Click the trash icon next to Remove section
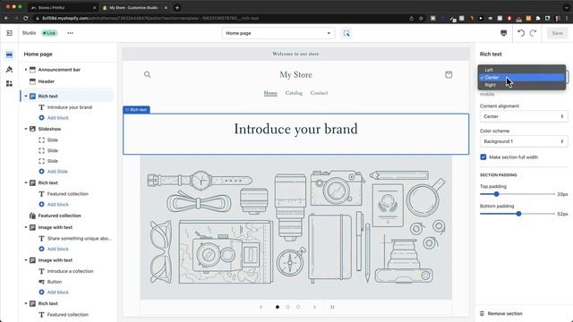Screen dimensions: 573x322 click(x=482, y=314)
